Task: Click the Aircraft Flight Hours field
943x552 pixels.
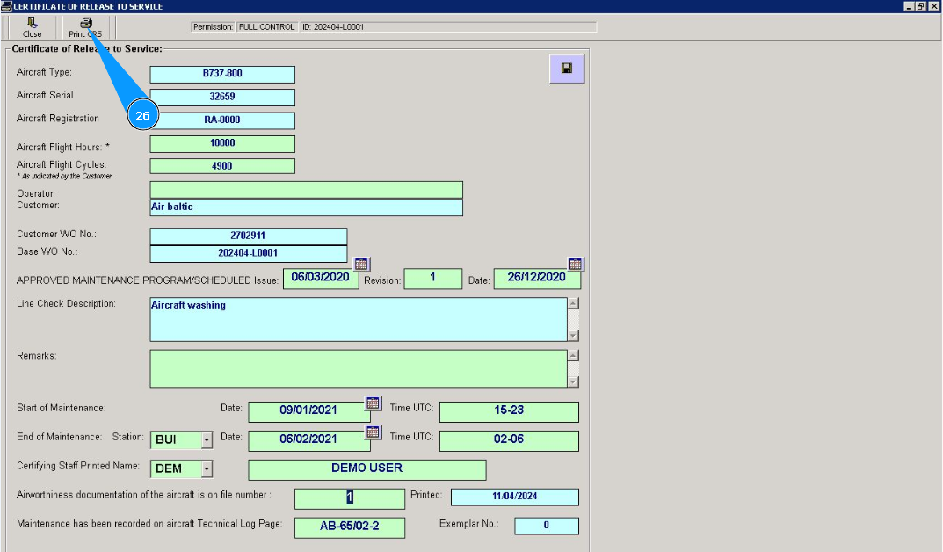Action: (222, 143)
